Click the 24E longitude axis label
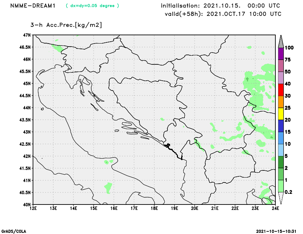 pyautogui.click(x=275, y=208)
